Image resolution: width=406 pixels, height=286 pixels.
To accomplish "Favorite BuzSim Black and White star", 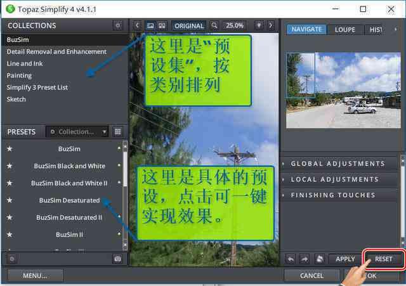I will tap(10, 166).
